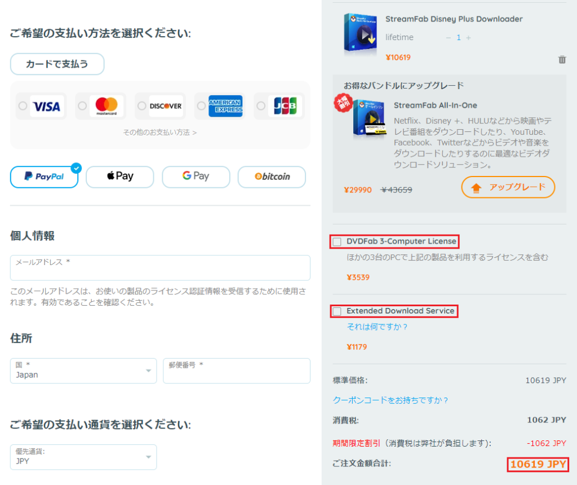This screenshot has width=577, height=485.
Task: Click the -1062 JPY discount amount
Action: click(547, 443)
